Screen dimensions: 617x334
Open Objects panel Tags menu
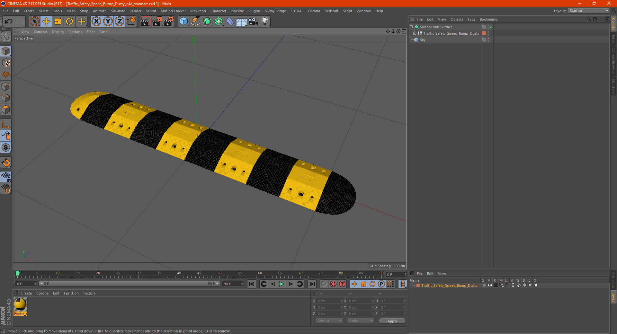click(x=471, y=19)
